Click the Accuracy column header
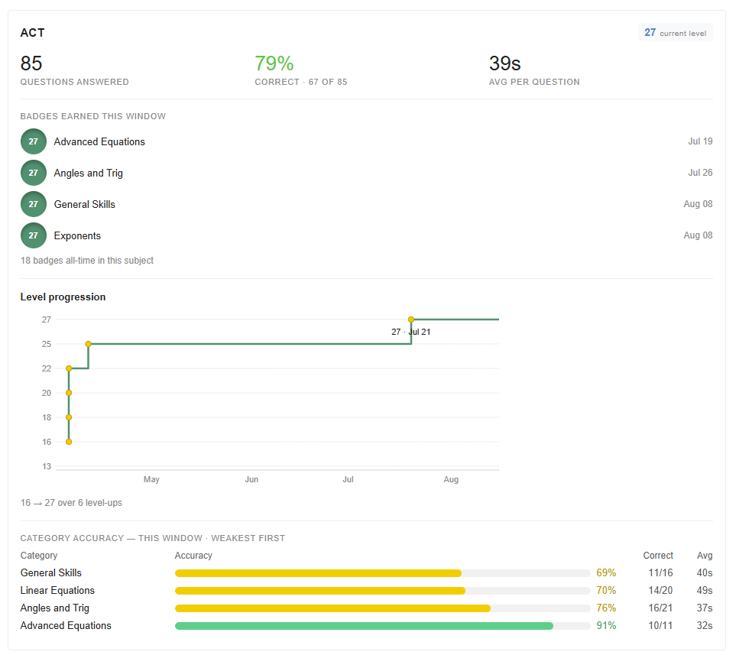The height and width of the screenshot is (655, 736). [193, 556]
